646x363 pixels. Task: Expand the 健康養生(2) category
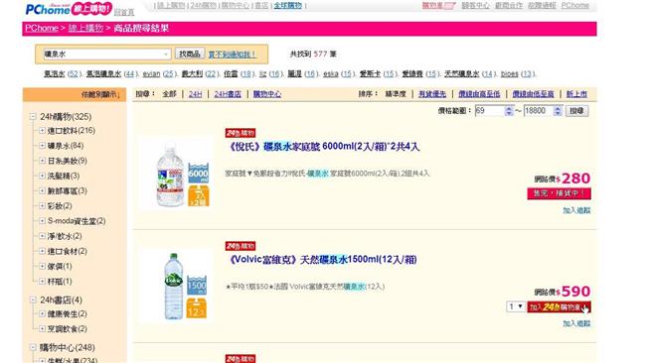click(42, 314)
